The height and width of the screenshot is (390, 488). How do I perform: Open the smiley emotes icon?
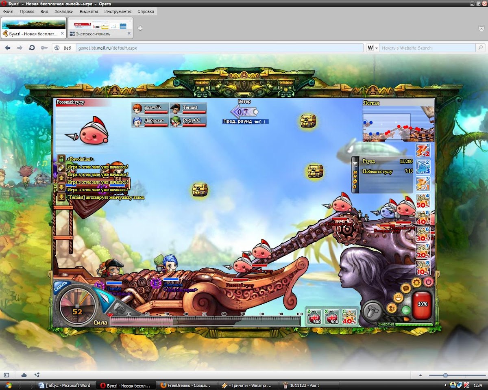(x=399, y=298)
